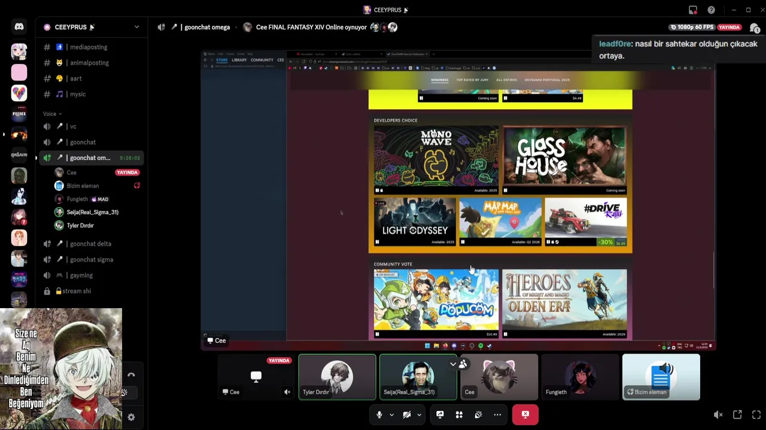The width and height of the screenshot is (766, 430).
Task: Select Bizim eleman in voice list
Action: tap(83, 186)
